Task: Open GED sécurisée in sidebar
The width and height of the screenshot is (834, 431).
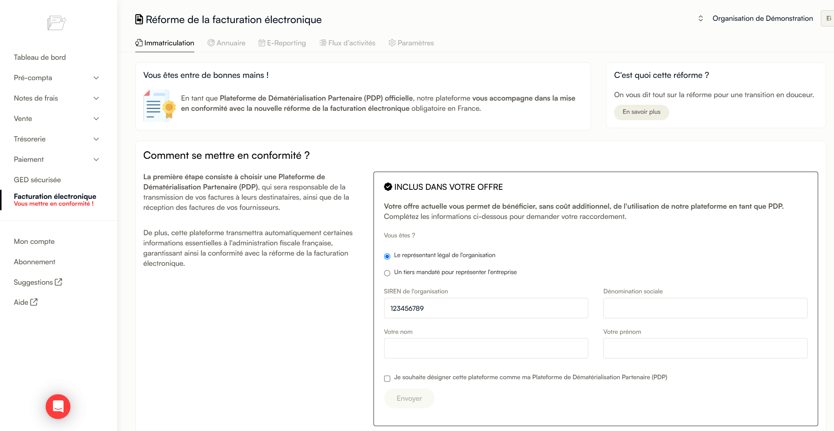Action: point(37,180)
